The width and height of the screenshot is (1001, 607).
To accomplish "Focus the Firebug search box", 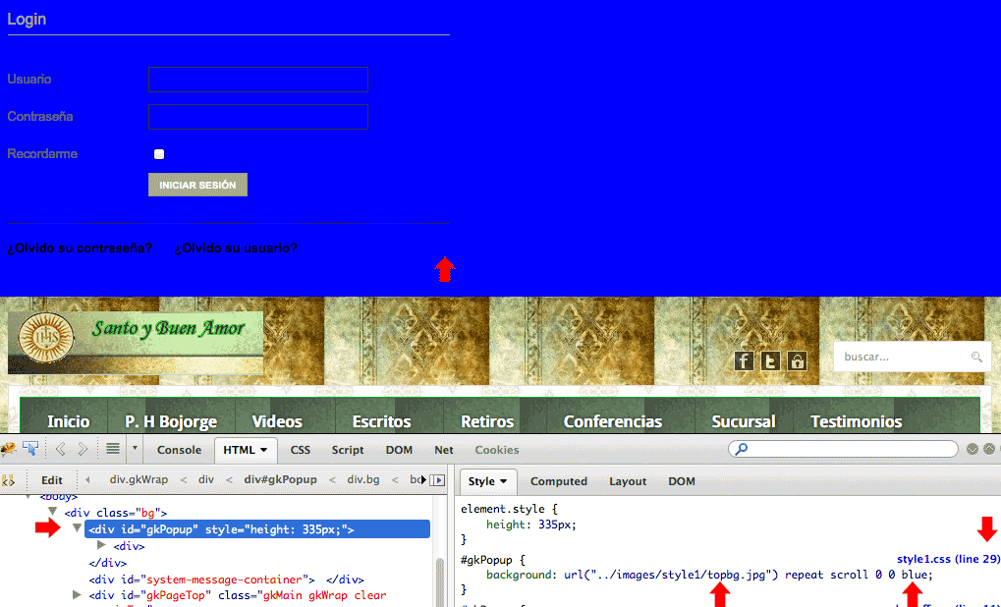I will click(843, 449).
